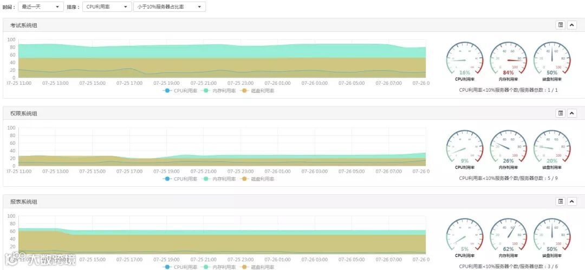Image resolution: width=585 pixels, height=270 pixels.
Task: Toggle 内存利用率 legend series in 权限系统组 chart
Action: (x=219, y=179)
